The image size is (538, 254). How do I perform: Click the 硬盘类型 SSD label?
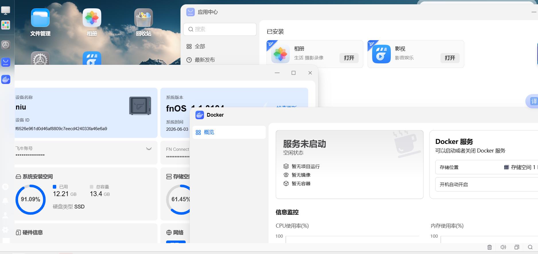[x=69, y=207]
